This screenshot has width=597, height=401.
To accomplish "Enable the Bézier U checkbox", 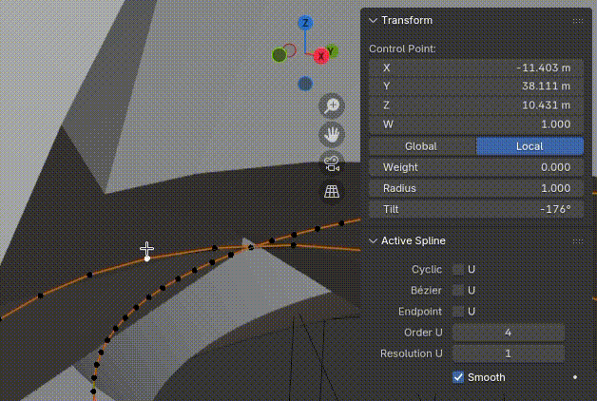I will click(x=458, y=290).
